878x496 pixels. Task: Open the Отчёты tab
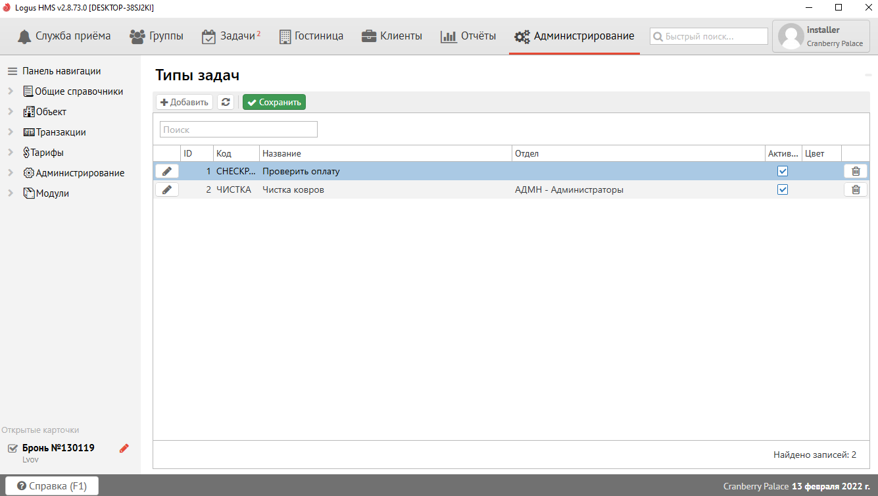[x=468, y=36]
